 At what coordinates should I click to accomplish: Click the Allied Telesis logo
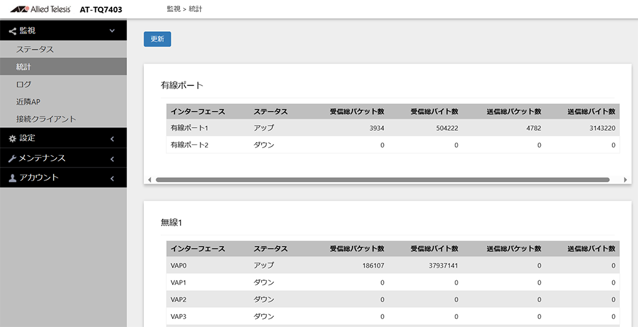40,9
